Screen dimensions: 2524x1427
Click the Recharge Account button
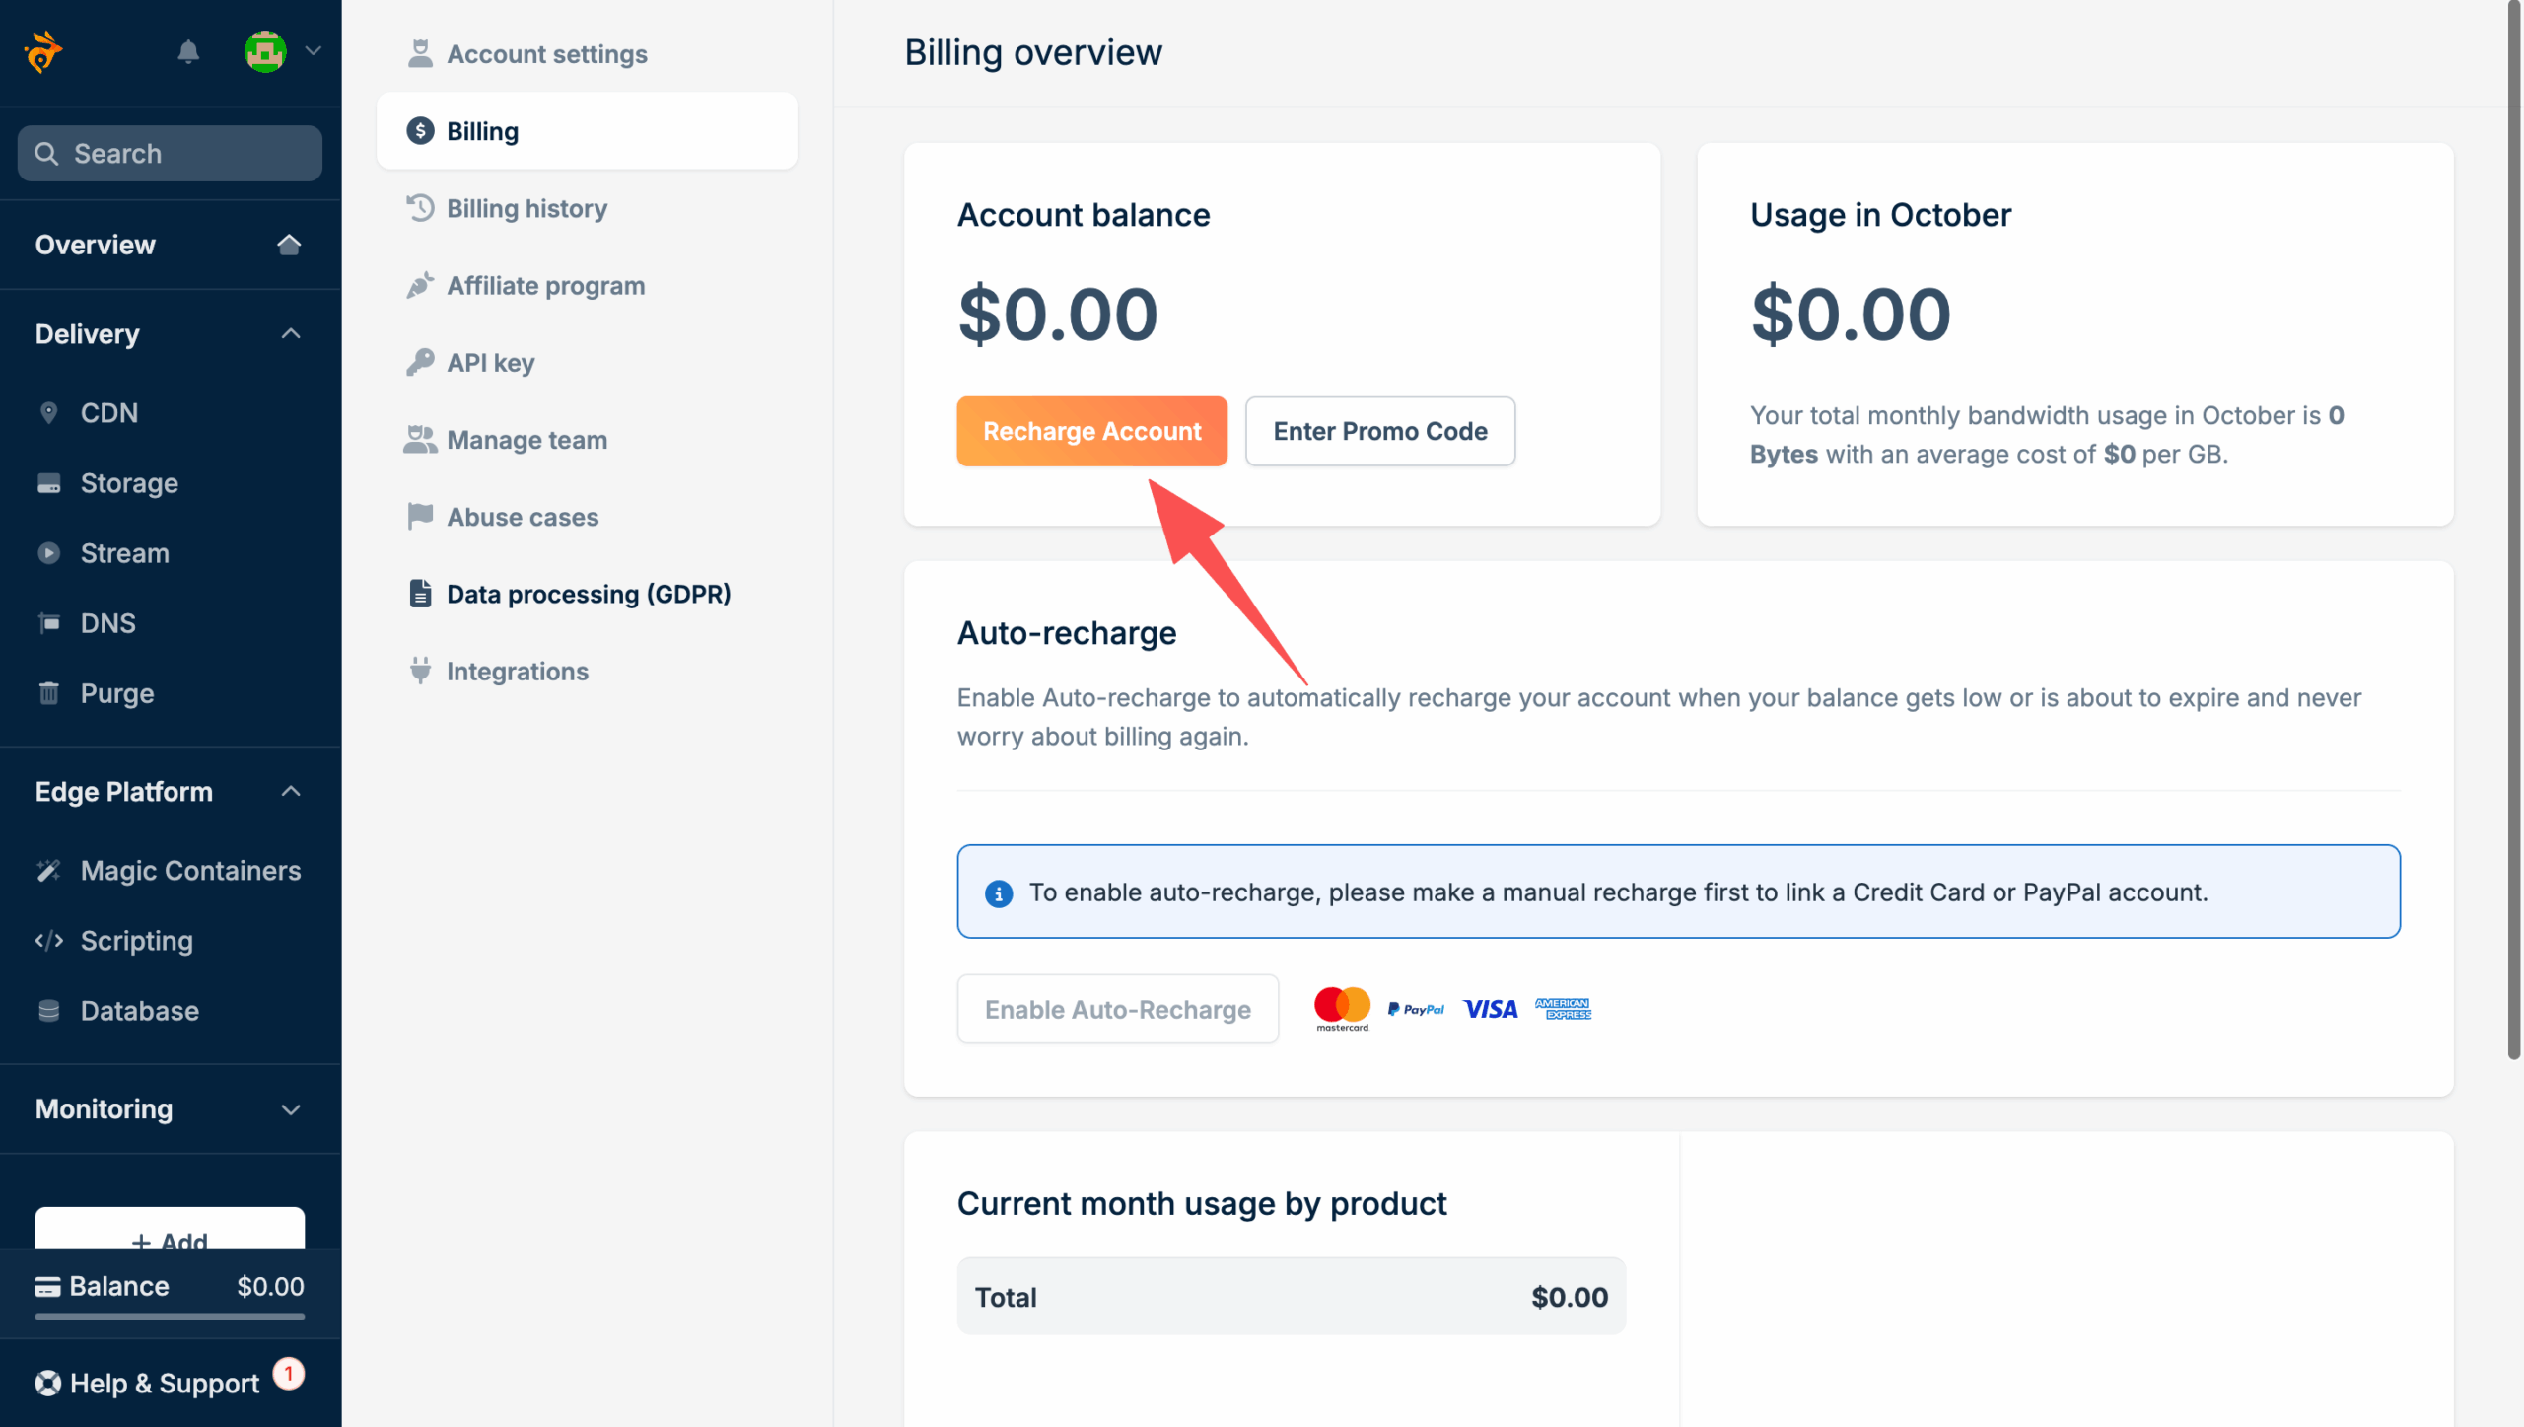[x=1091, y=431]
